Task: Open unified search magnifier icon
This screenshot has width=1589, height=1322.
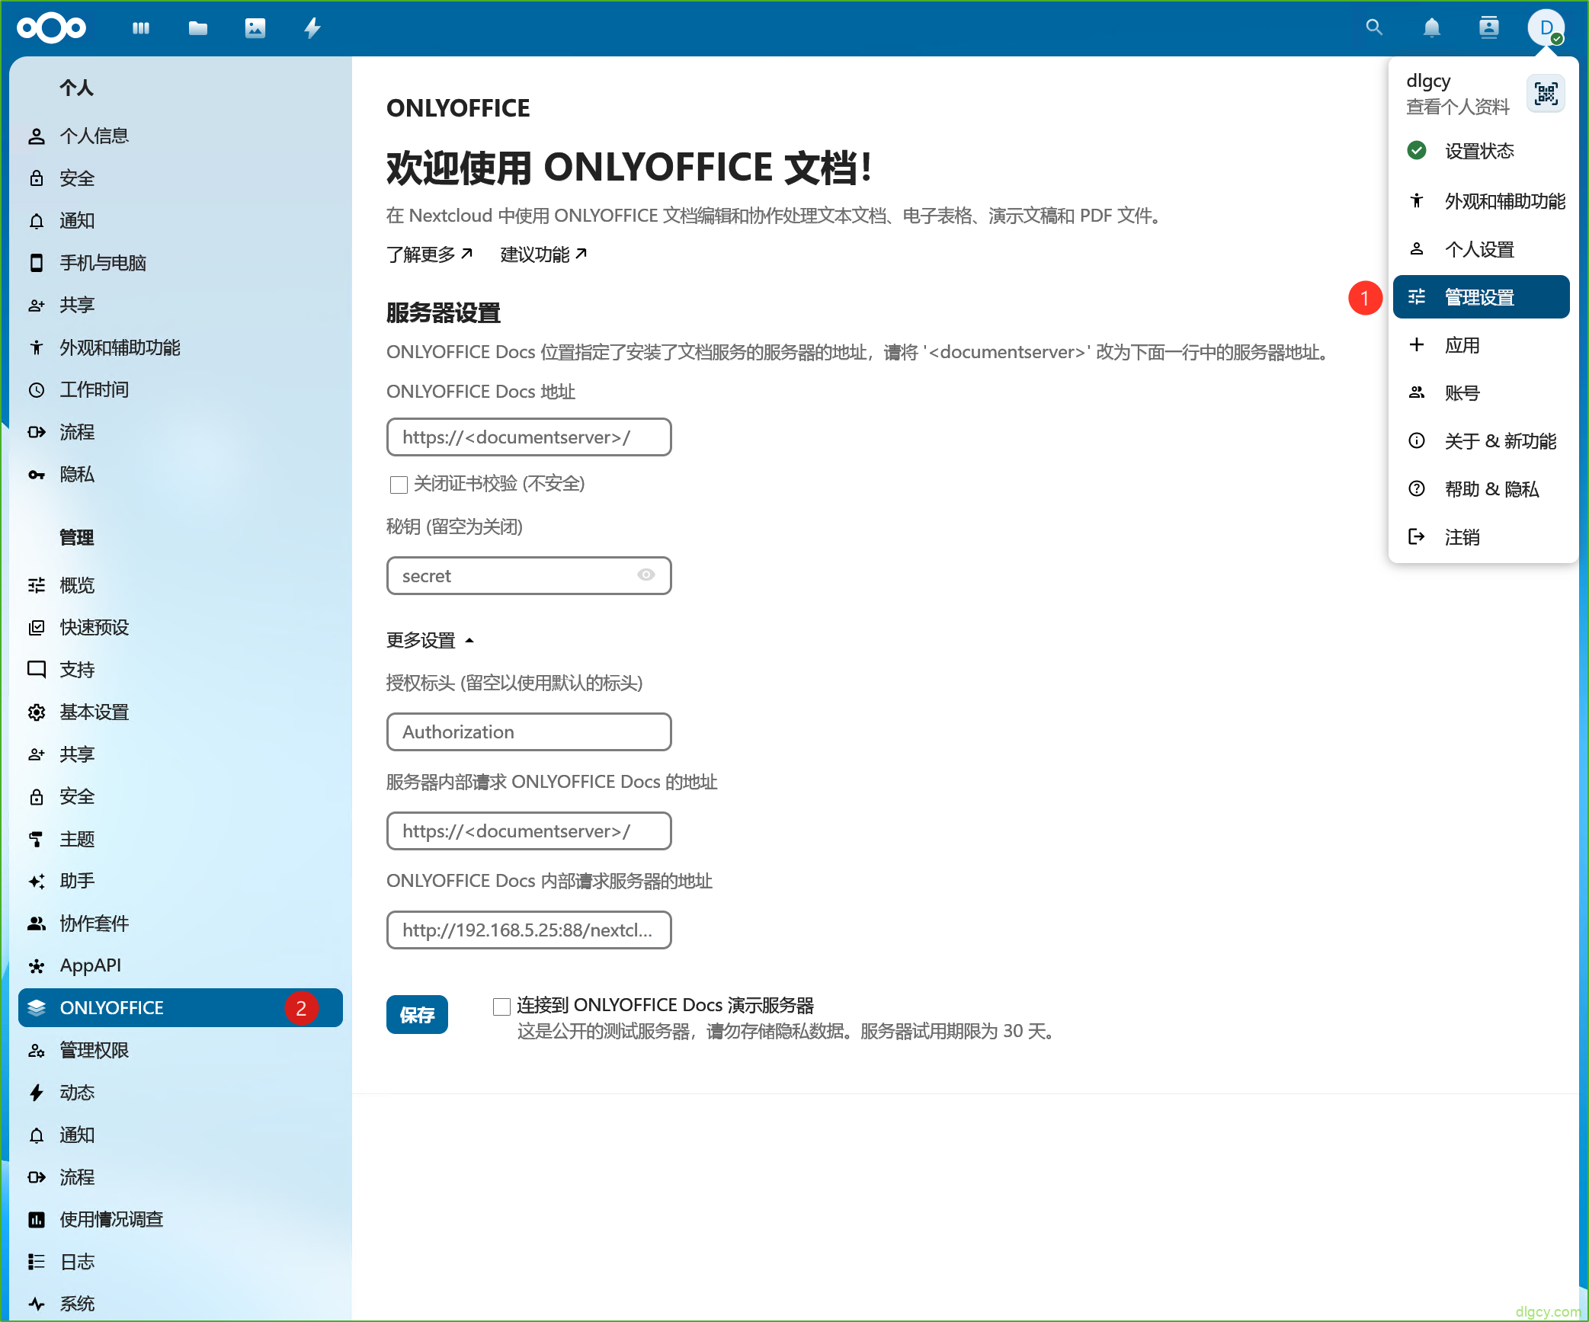Action: (1374, 27)
